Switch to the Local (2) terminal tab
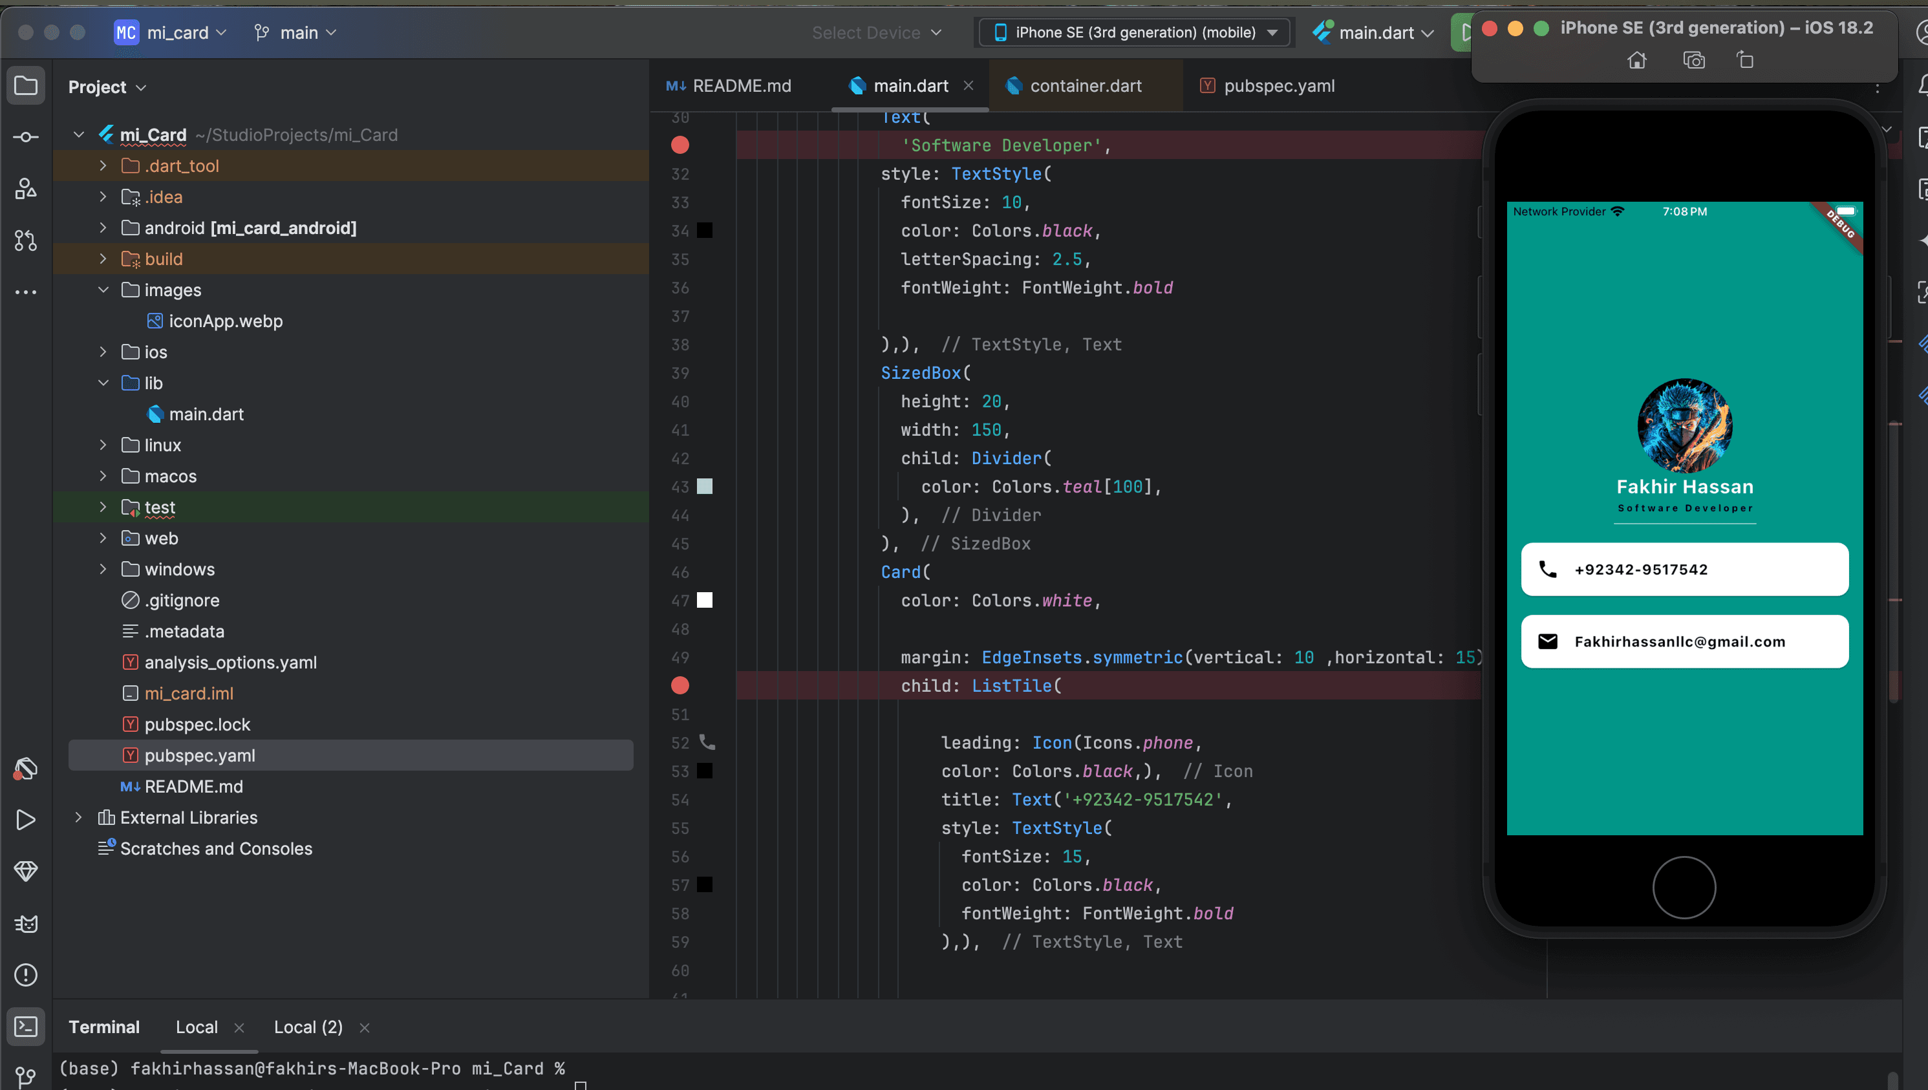 pos(308,1027)
